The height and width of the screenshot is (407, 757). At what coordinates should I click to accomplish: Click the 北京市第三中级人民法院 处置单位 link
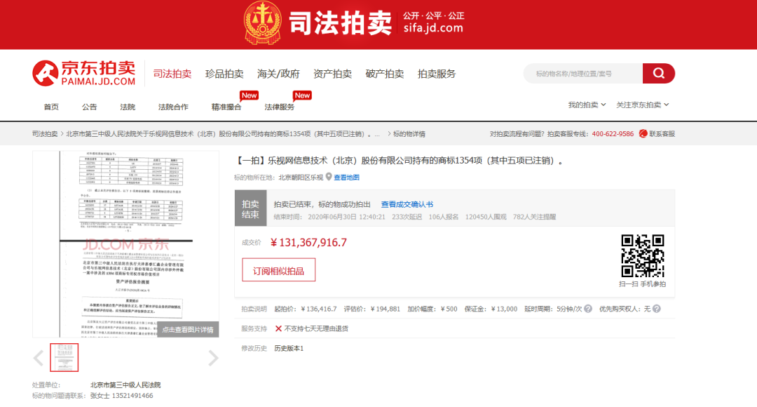[125, 385]
